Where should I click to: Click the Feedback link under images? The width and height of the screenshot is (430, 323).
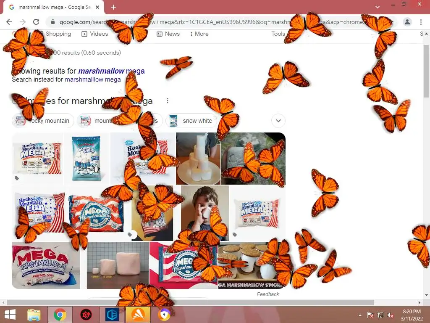(268, 294)
